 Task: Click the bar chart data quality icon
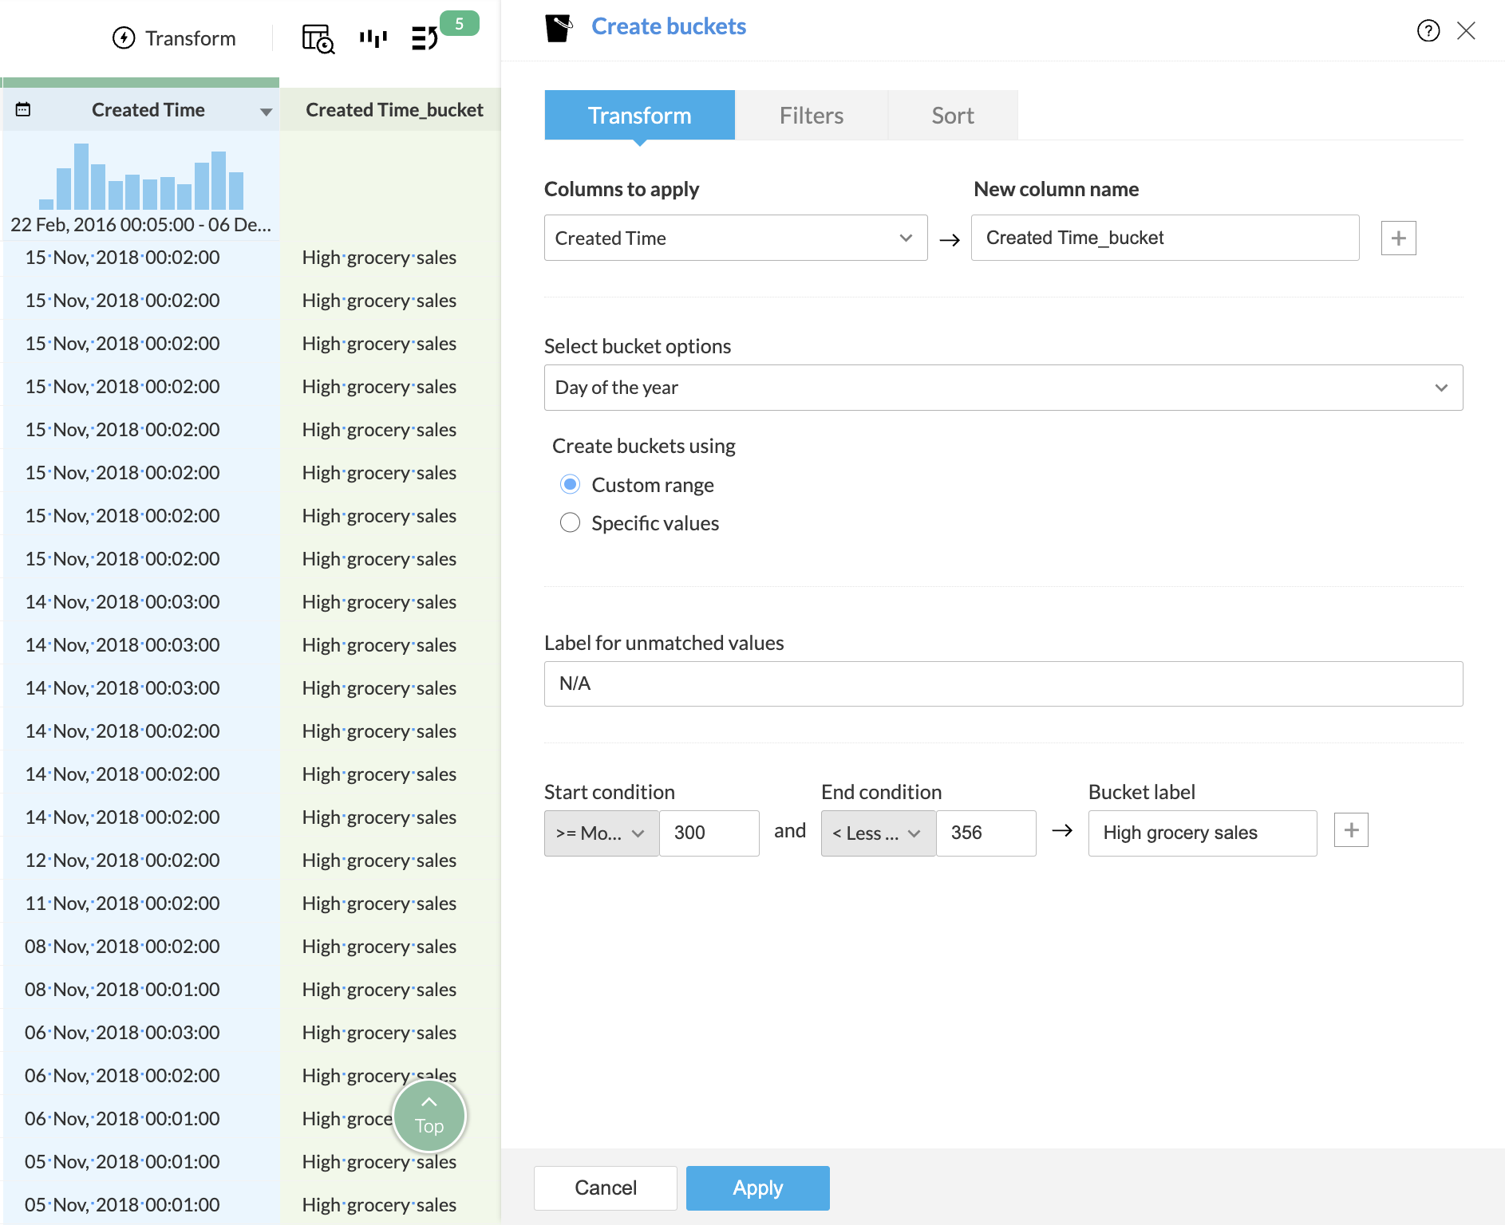coord(373,38)
